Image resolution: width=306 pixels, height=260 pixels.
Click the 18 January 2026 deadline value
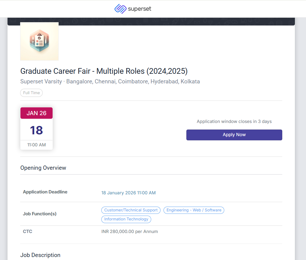(128, 193)
